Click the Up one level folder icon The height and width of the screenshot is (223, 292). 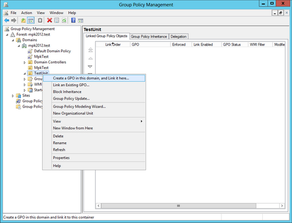tap(23, 20)
